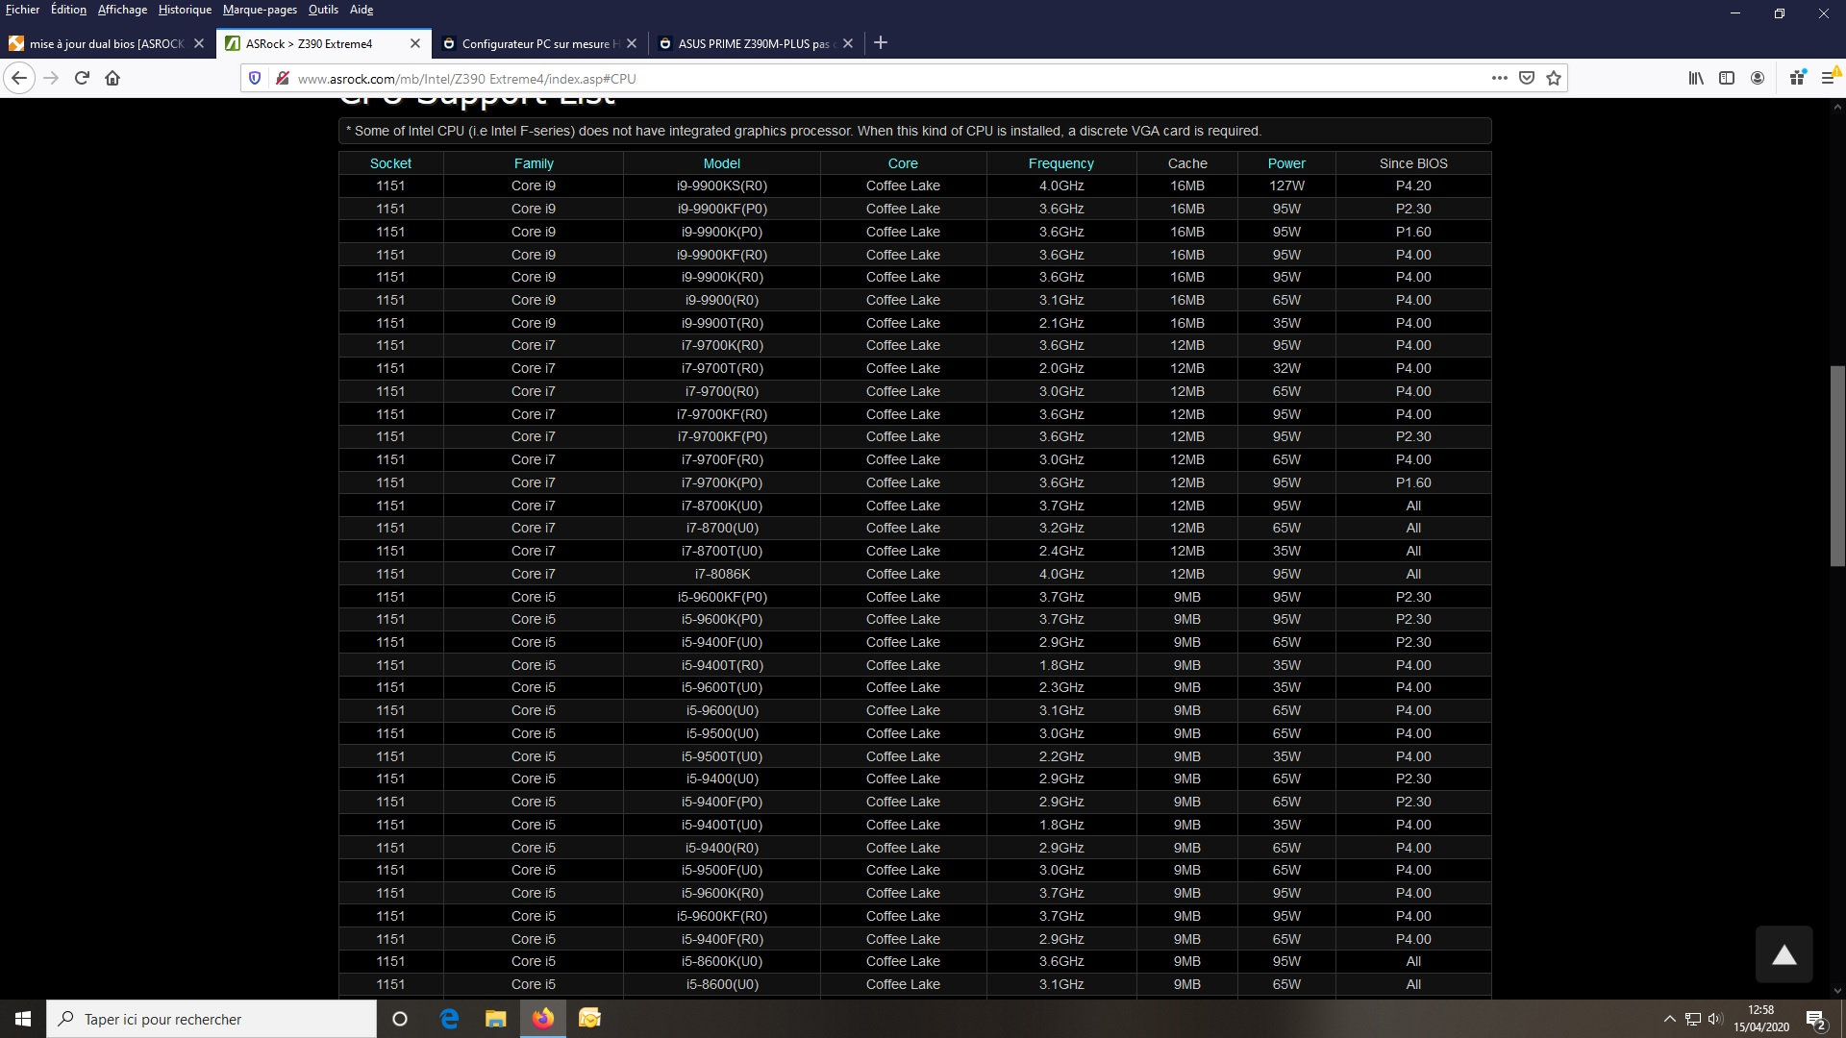Go to the Firefox home page
Viewport: 1846px width, 1038px height.
tap(112, 78)
